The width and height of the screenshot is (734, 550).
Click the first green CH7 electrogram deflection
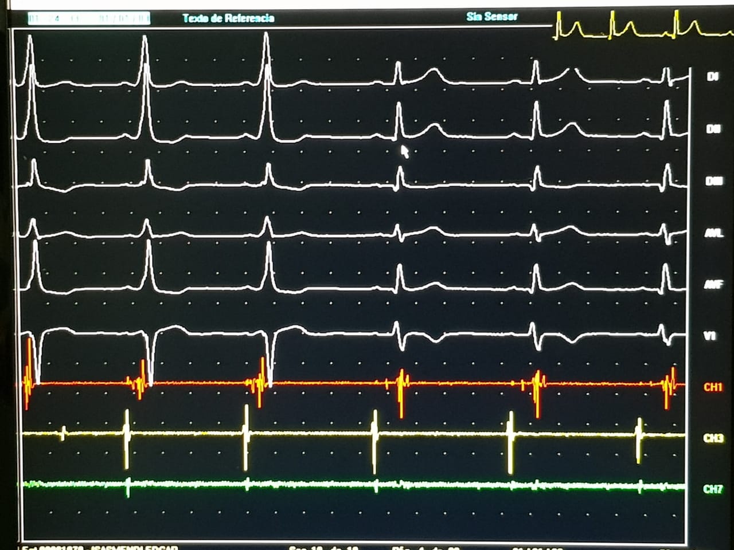pyautogui.click(x=128, y=486)
